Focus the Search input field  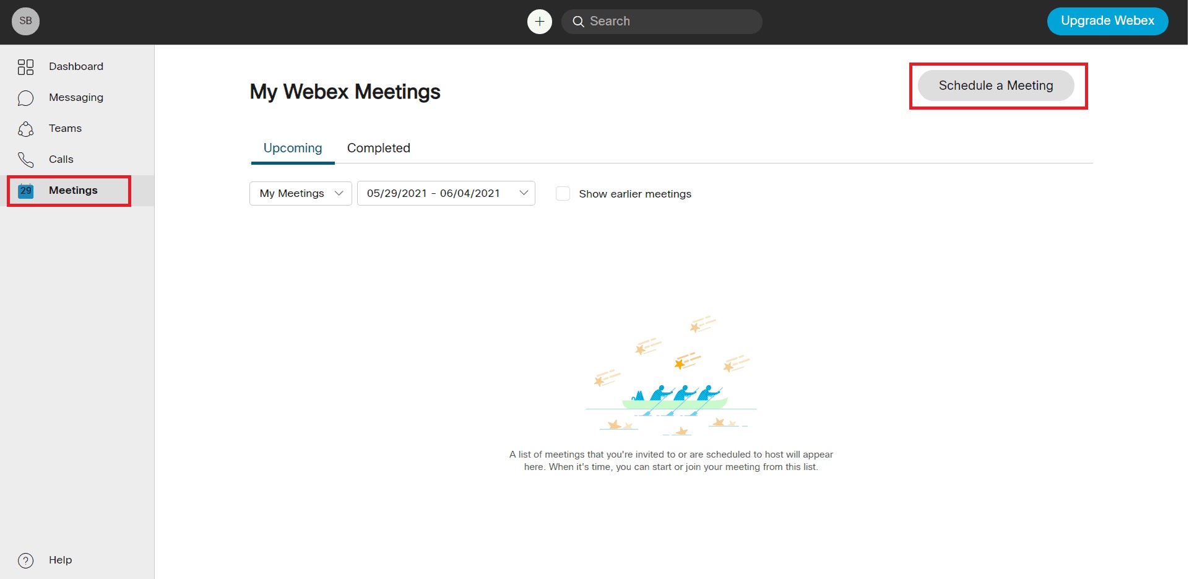pos(662,22)
